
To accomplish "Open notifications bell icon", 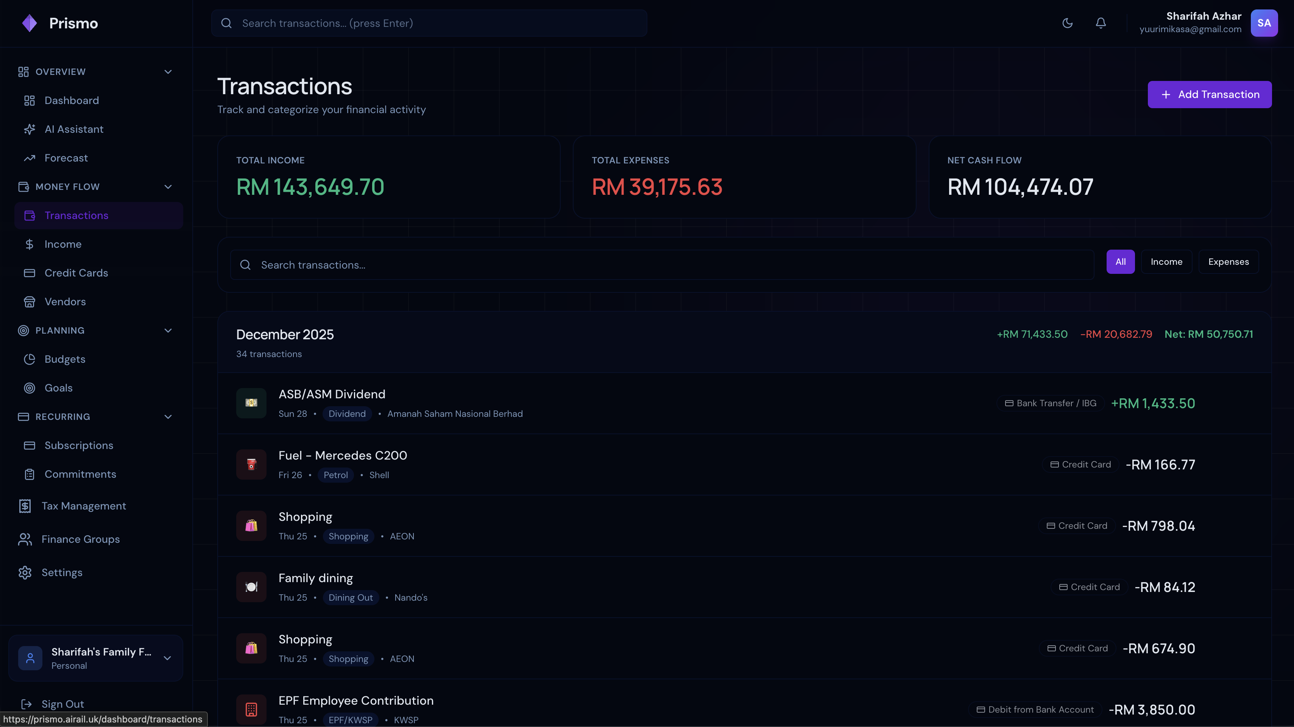I will 1101,23.
